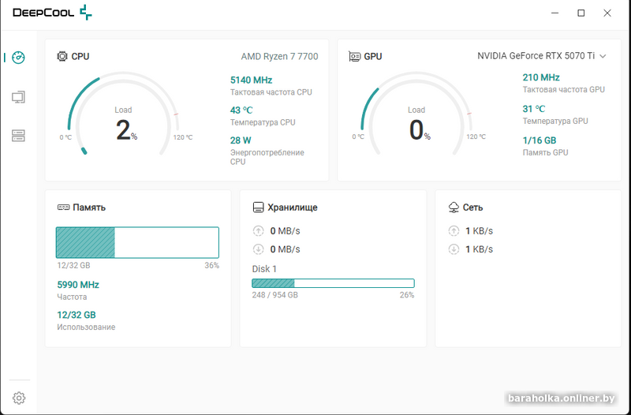The width and height of the screenshot is (631, 415).
Task: Click the storage download arrow icon
Action: 258,249
